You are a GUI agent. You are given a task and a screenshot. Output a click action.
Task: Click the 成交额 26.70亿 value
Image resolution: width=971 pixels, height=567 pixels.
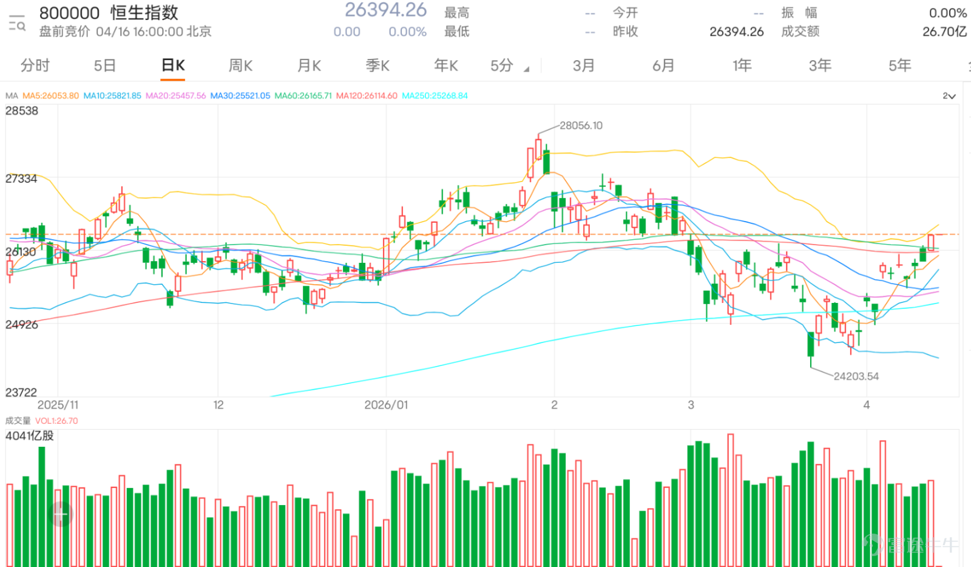[944, 32]
